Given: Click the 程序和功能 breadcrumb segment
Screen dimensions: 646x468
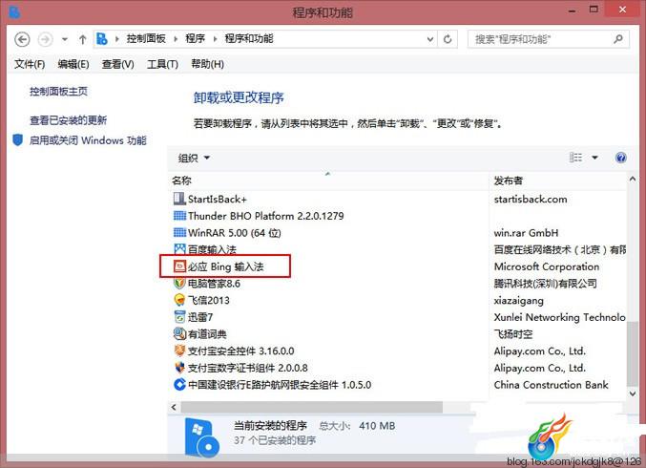Looking at the screenshot, I should click(x=249, y=39).
